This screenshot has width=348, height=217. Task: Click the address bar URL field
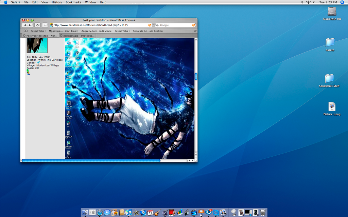[x=101, y=25]
